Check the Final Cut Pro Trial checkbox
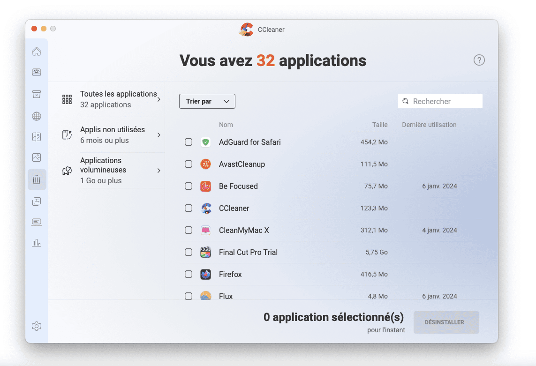 coord(189,252)
